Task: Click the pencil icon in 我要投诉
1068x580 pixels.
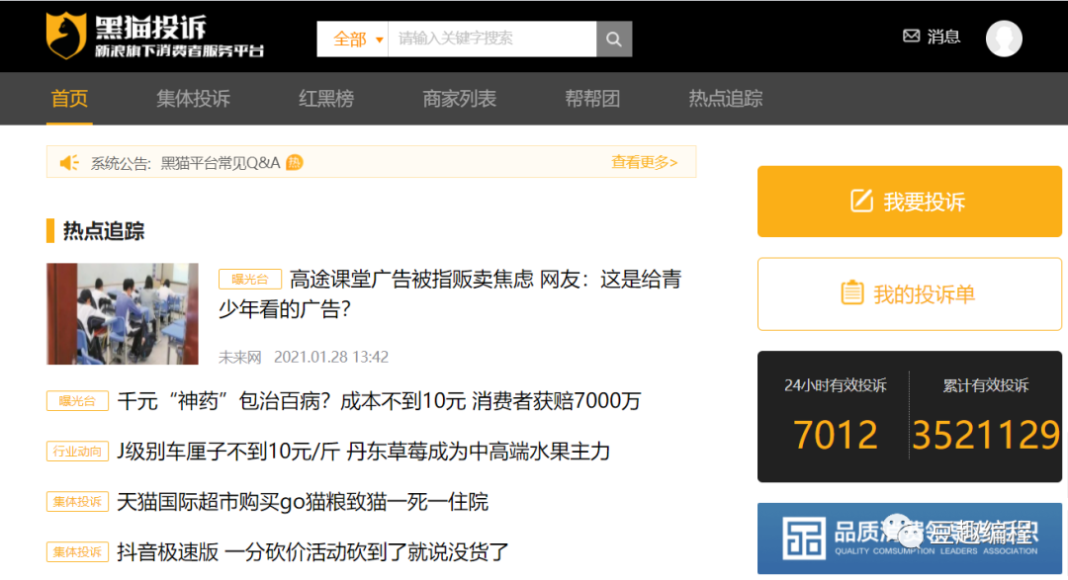Action: click(x=861, y=201)
